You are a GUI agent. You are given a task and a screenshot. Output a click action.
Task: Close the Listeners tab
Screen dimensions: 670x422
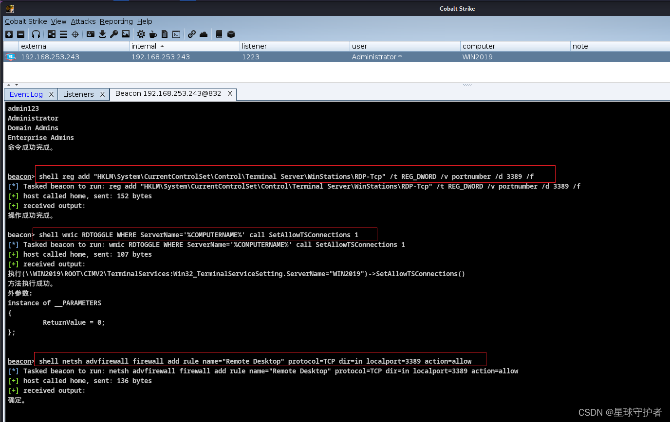pyautogui.click(x=102, y=94)
